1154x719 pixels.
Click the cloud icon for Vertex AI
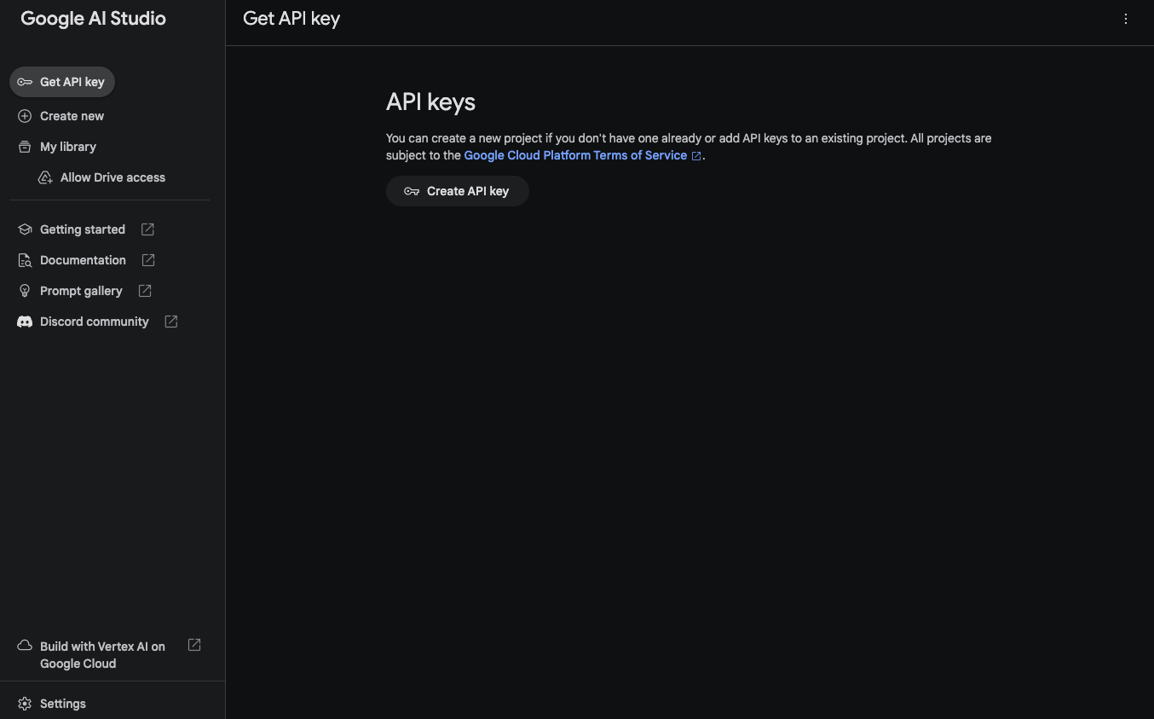25,646
